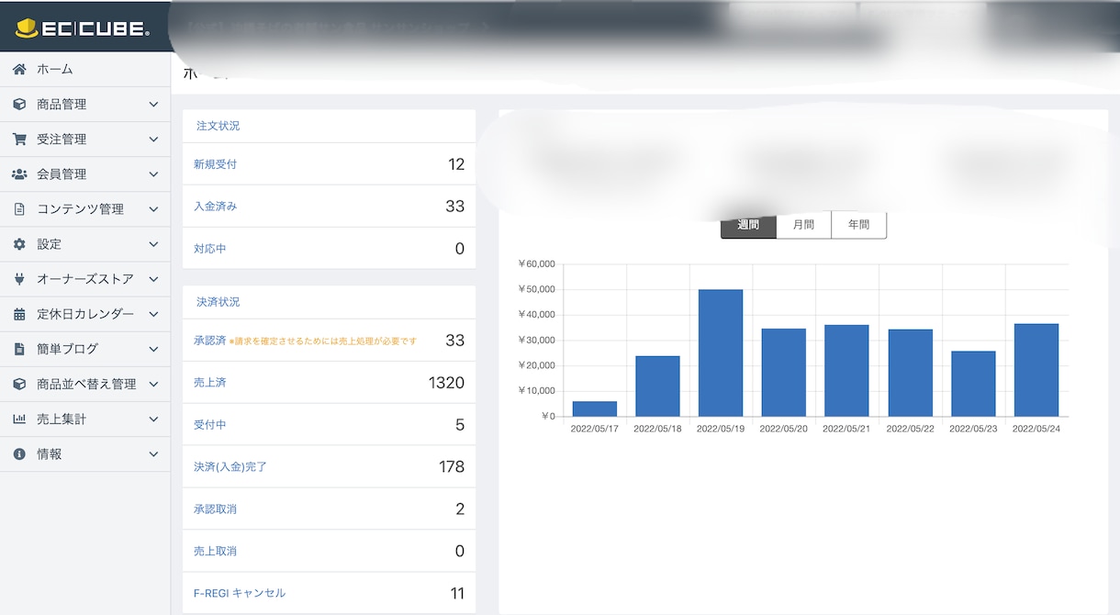The width and height of the screenshot is (1120, 615).
Task: Switch the chart to 月間
Action: click(804, 225)
